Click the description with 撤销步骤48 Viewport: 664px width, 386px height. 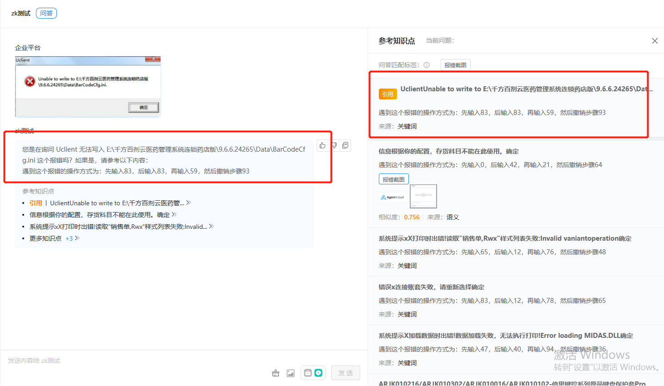click(492, 252)
